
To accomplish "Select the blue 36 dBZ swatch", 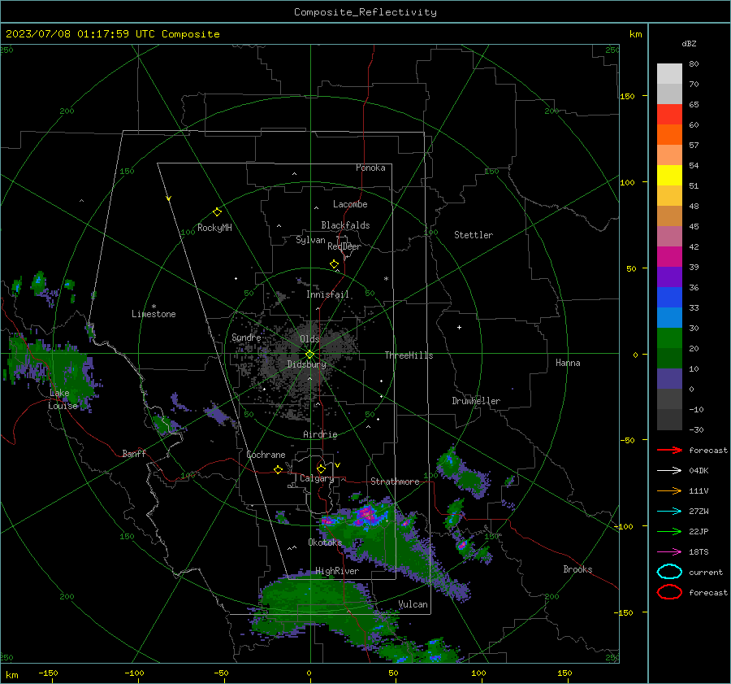I will (669, 297).
